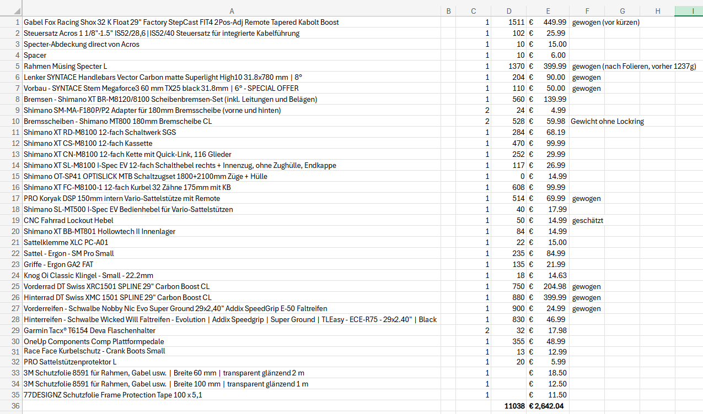Click the total price cell € 2,642.04
The image size is (703, 414).
[x=548, y=406]
